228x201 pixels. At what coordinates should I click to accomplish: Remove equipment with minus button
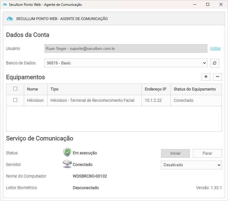[x=217, y=77]
